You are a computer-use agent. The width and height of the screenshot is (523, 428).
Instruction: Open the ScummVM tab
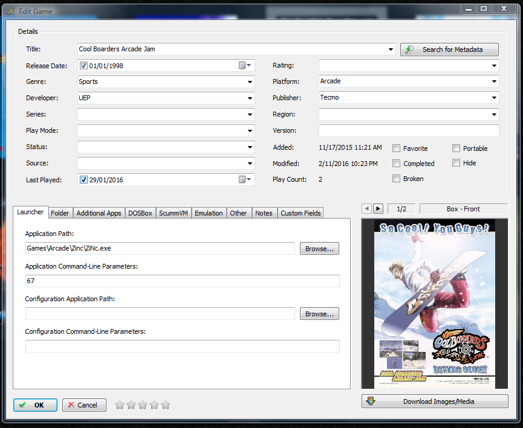(174, 213)
